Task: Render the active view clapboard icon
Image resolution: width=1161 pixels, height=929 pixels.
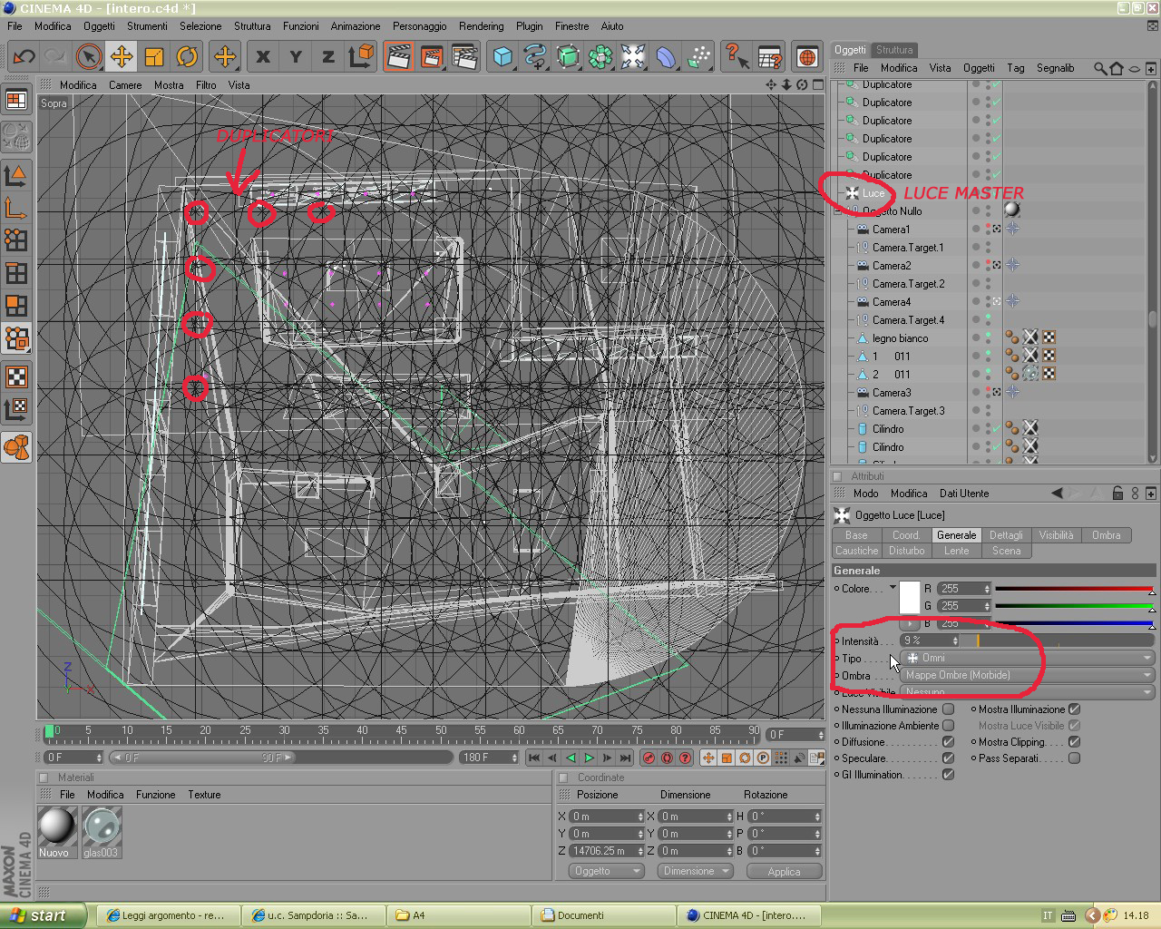Action: click(398, 57)
